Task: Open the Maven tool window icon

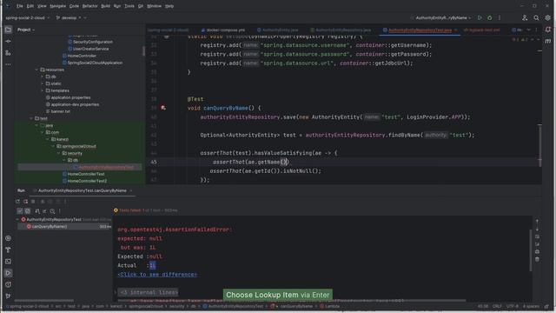Action: pyautogui.click(x=548, y=41)
